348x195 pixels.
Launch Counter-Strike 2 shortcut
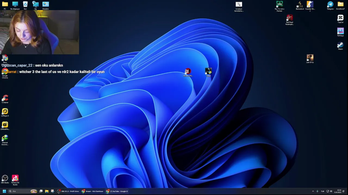(x=310, y=6)
